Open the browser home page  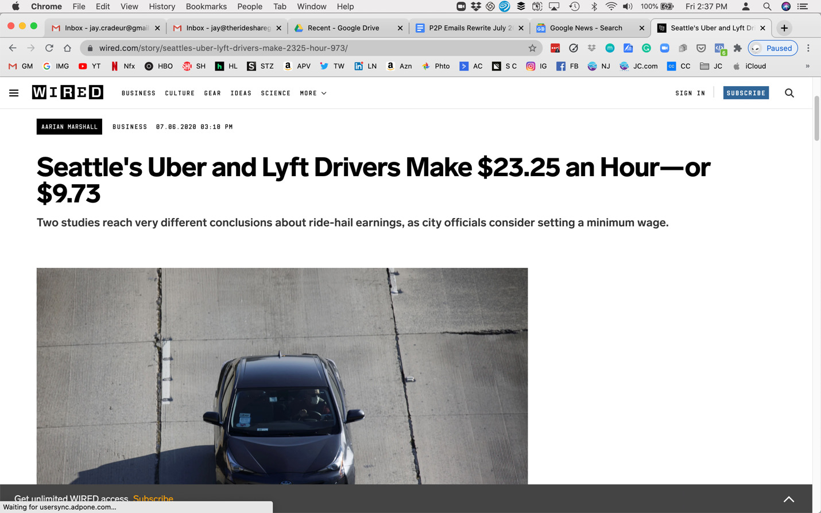(x=68, y=48)
